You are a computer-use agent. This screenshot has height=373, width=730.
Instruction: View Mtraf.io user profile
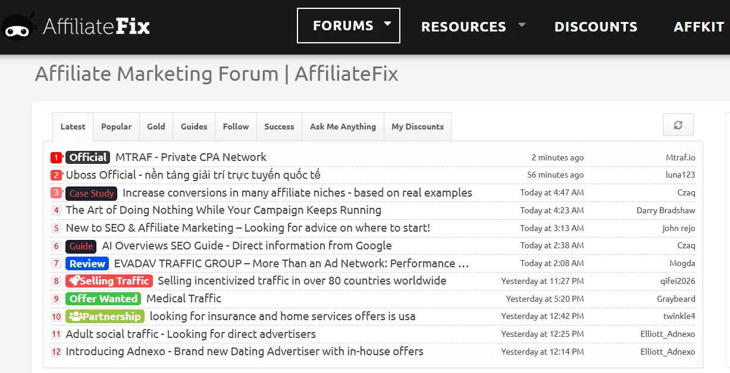[x=681, y=157]
